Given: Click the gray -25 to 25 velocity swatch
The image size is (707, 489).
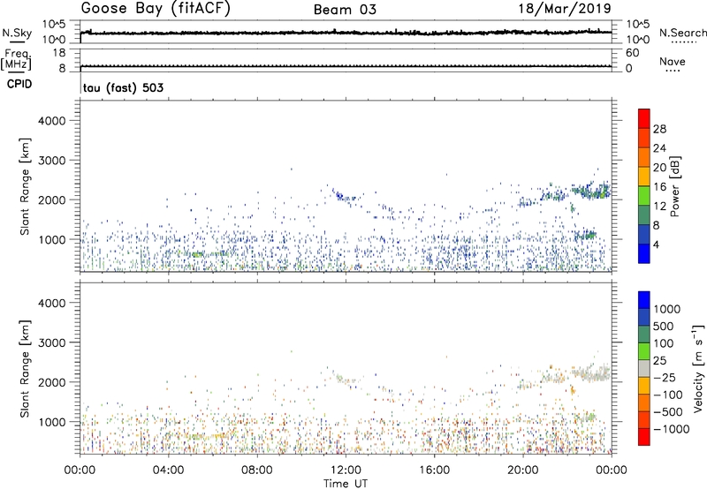Looking at the screenshot, I should tap(644, 368).
